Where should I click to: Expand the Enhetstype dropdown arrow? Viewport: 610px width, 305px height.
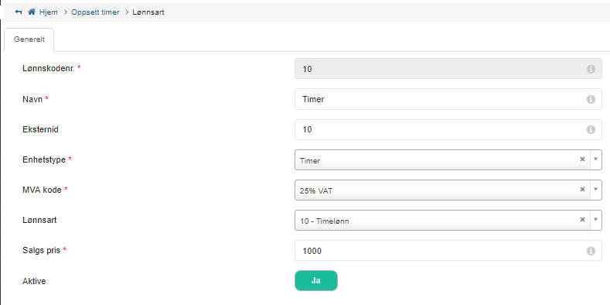(595, 159)
